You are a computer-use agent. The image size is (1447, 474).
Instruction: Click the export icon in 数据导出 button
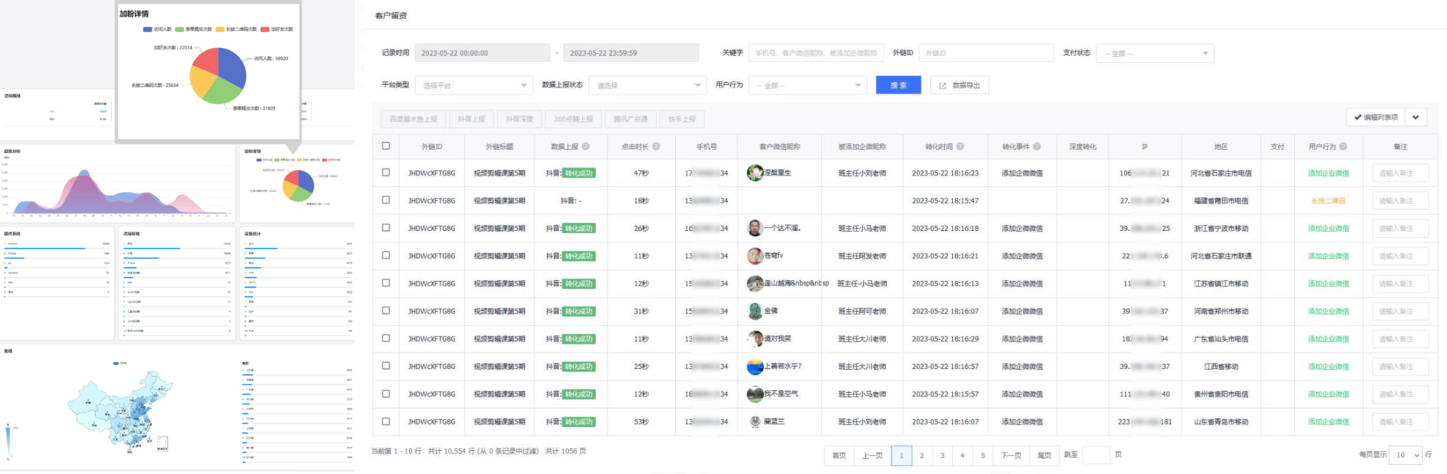pos(942,86)
